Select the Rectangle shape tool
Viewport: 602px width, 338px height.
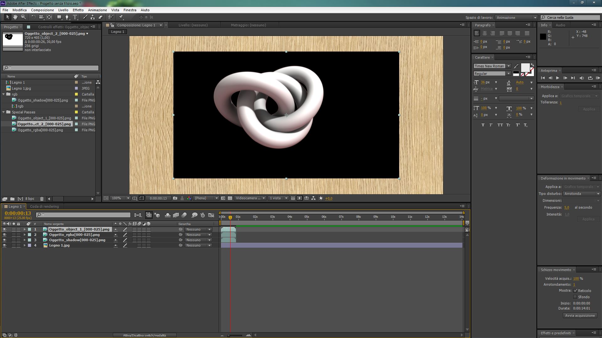pos(59,17)
